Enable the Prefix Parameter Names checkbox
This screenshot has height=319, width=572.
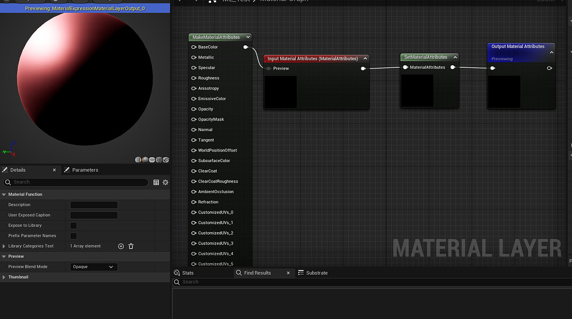click(x=74, y=236)
